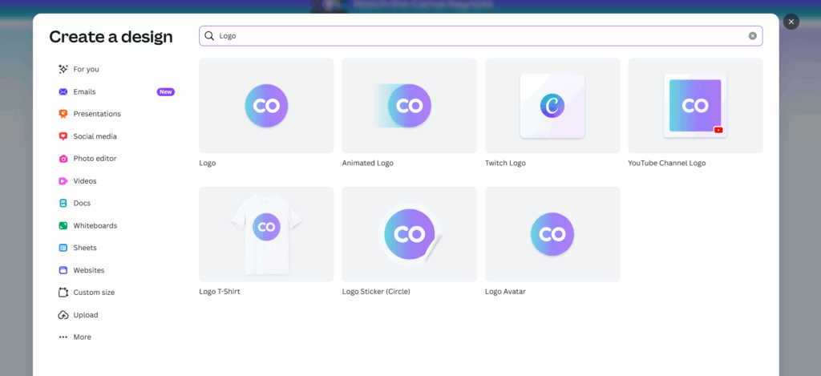This screenshot has height=376, width=821.
Task: Close the Create a design dialog
Action: click(791, 22)
